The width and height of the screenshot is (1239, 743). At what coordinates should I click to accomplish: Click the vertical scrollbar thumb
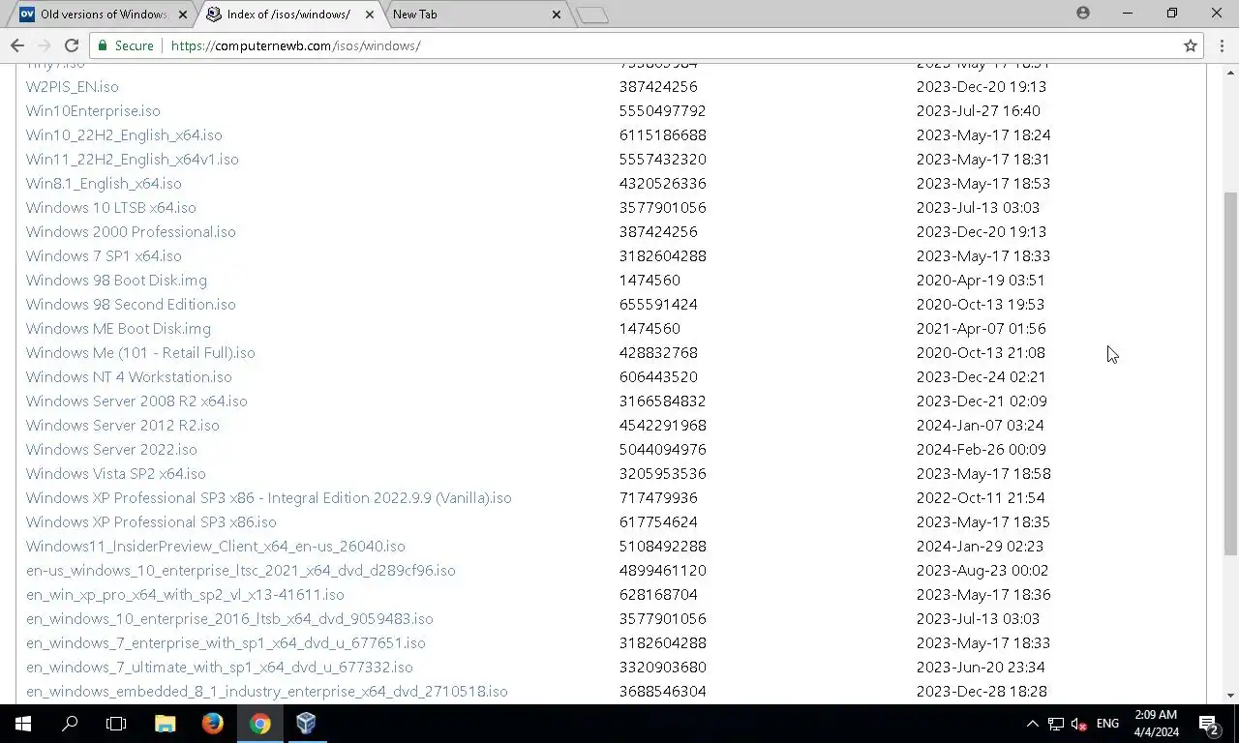(1231, 372)
